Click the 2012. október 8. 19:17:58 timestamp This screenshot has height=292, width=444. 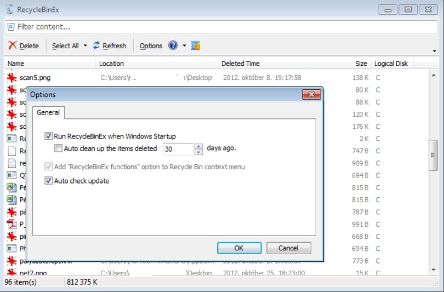pos(262,78)
